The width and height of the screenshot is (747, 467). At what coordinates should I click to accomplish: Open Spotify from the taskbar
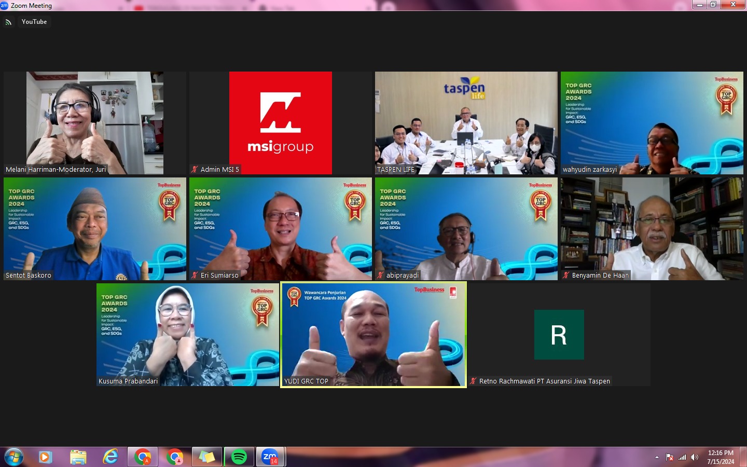(x=239, y=457)
